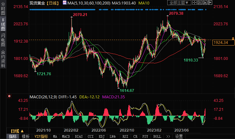Click the small circle marker icon left of MACD
Screen dimensions: 235x139
click(x=9, y=96)
